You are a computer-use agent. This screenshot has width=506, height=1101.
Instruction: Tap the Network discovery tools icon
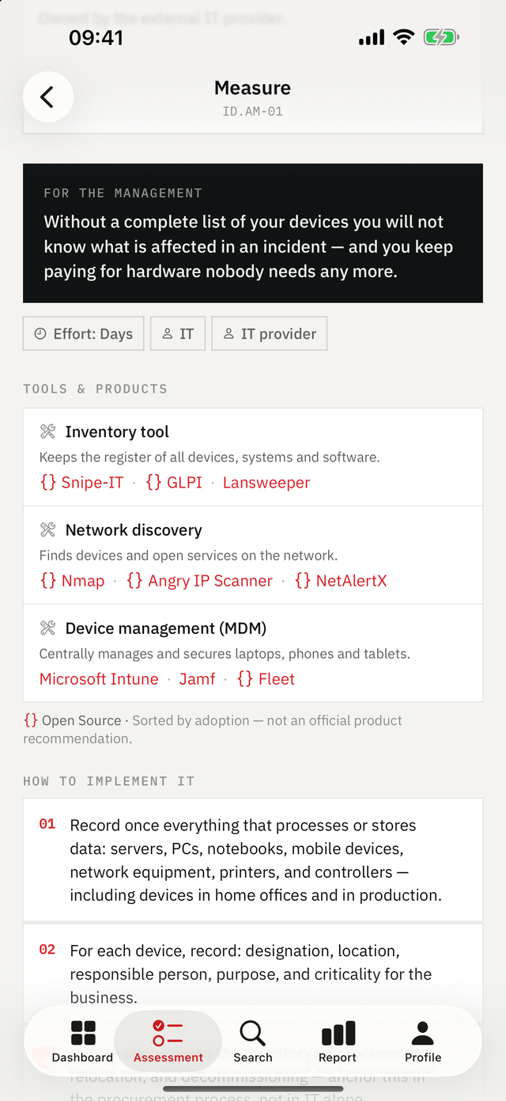coord(47,530)
